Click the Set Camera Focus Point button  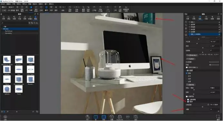(192, 55)
